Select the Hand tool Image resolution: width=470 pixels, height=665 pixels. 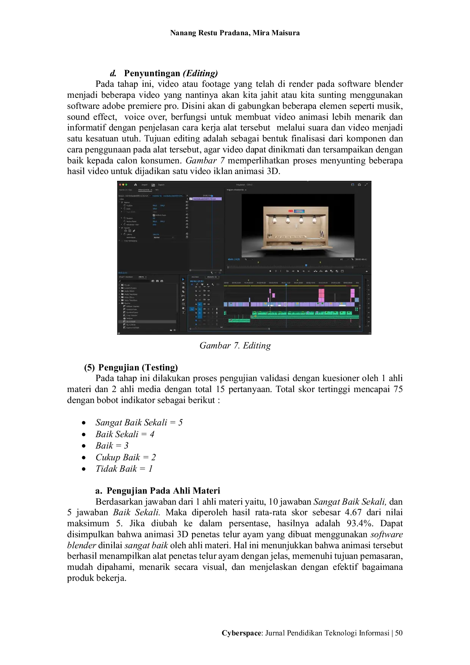183,308
